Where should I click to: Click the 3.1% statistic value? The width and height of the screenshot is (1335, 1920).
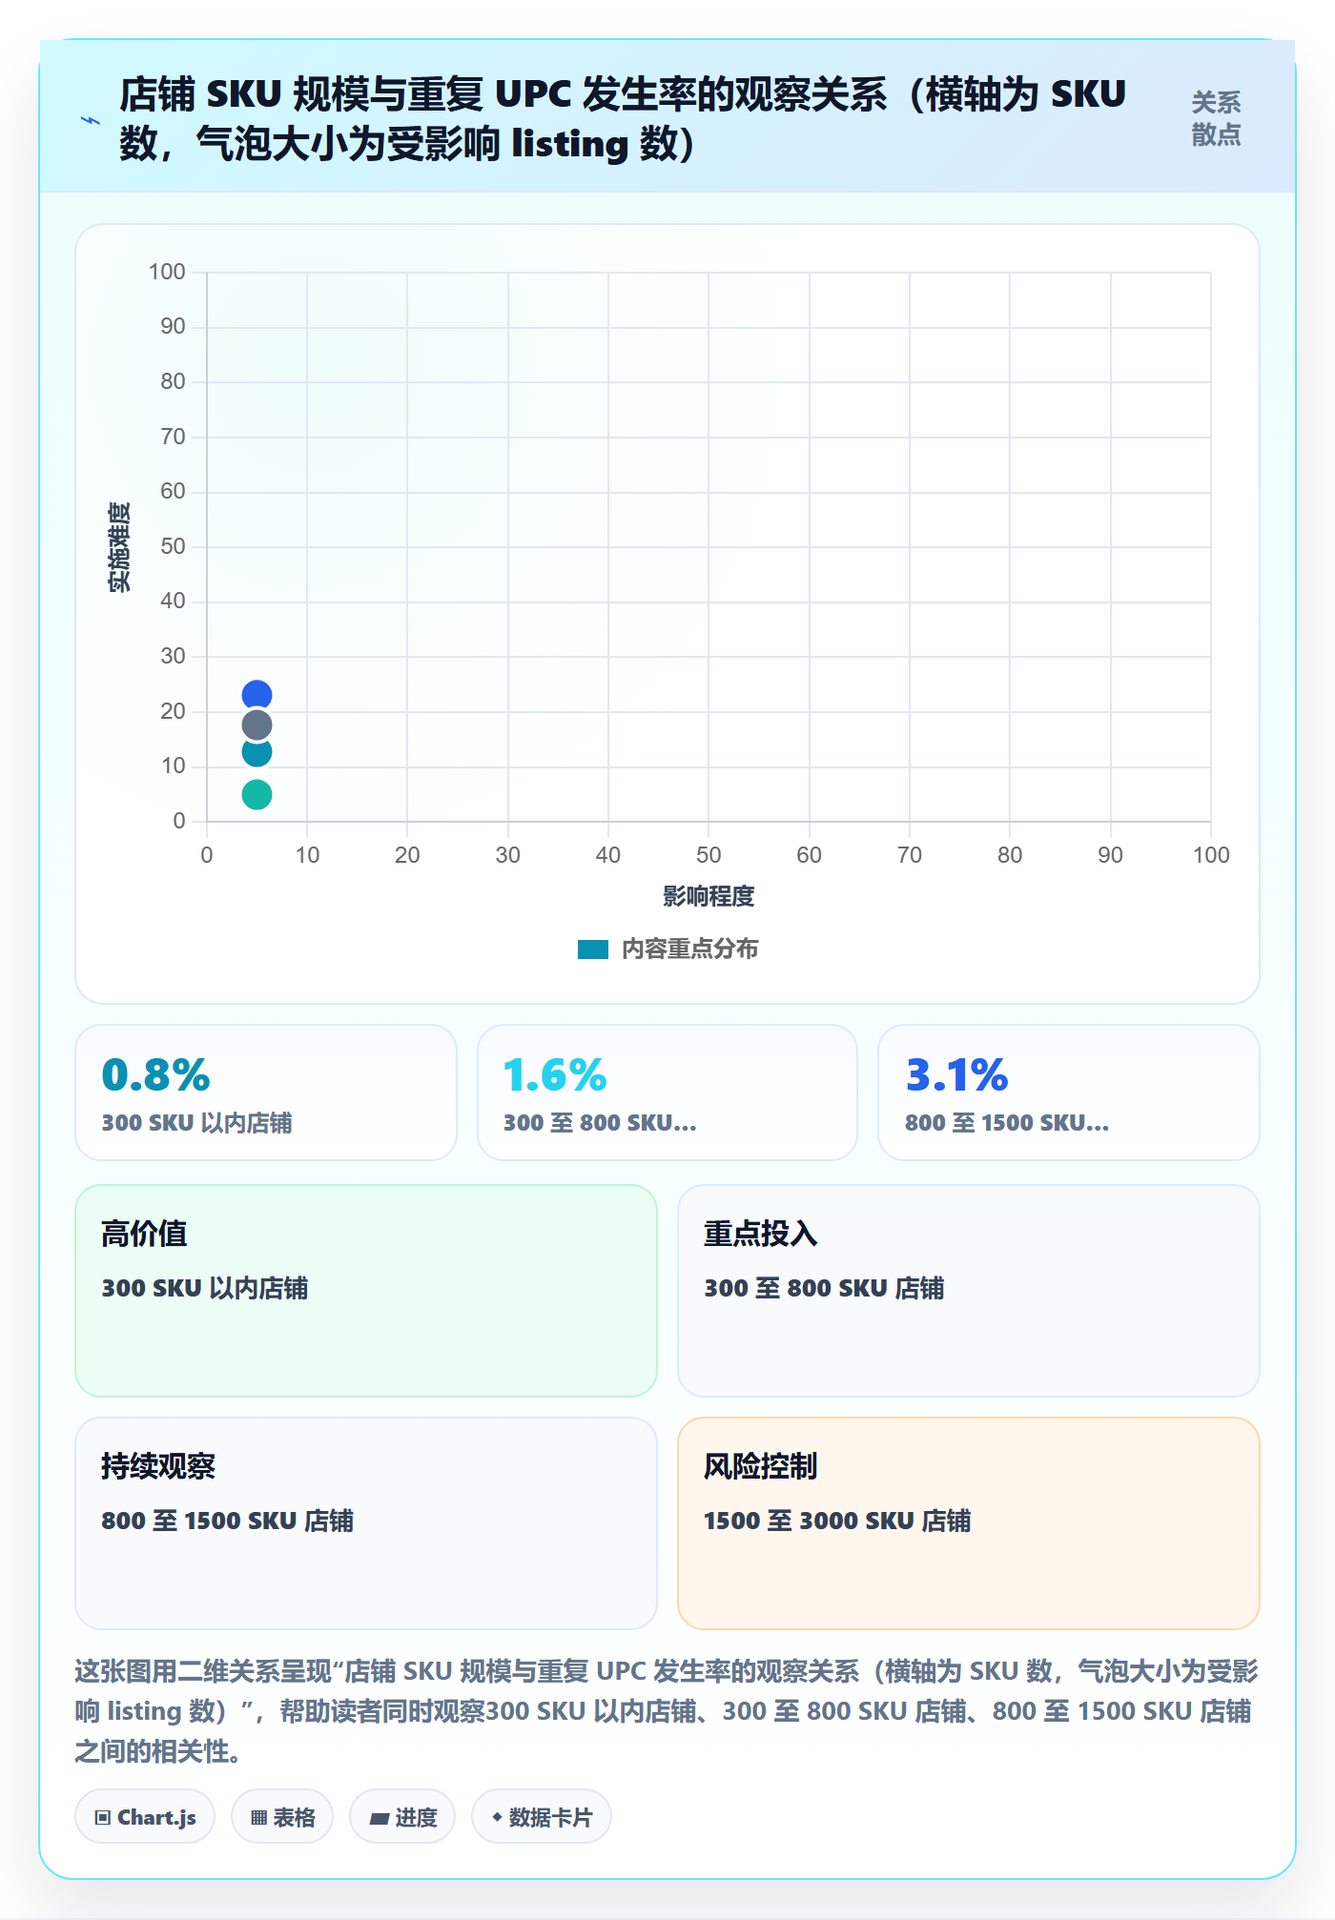(956, 1075)
